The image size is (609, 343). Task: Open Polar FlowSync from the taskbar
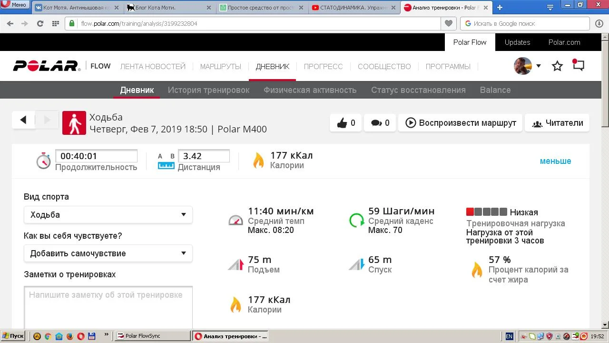coord(153,336)
